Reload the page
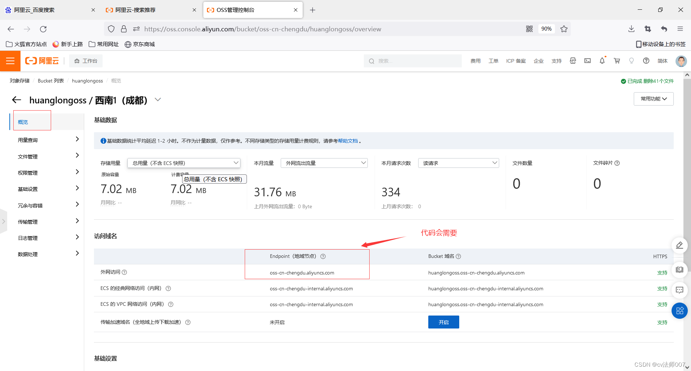 (43, 29)
